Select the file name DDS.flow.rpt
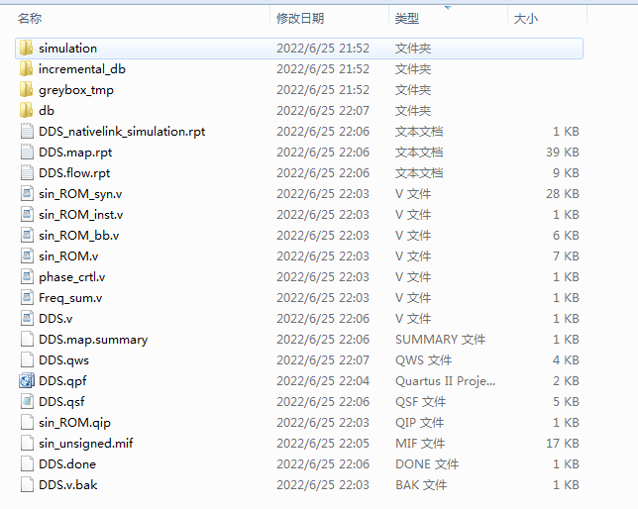The height and width of the screenshot is (509, 638). coord(74,173)
